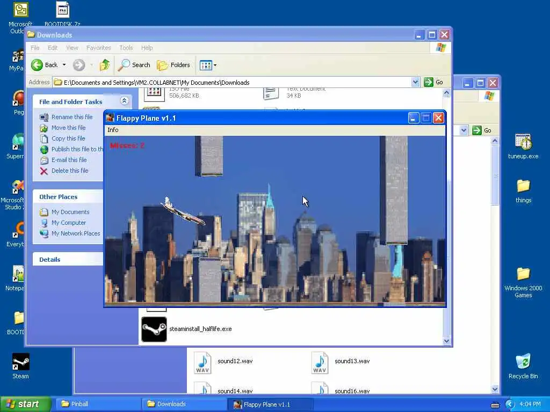Open My Computer in Other Places

pyautogui.click(x=68, y=223)
